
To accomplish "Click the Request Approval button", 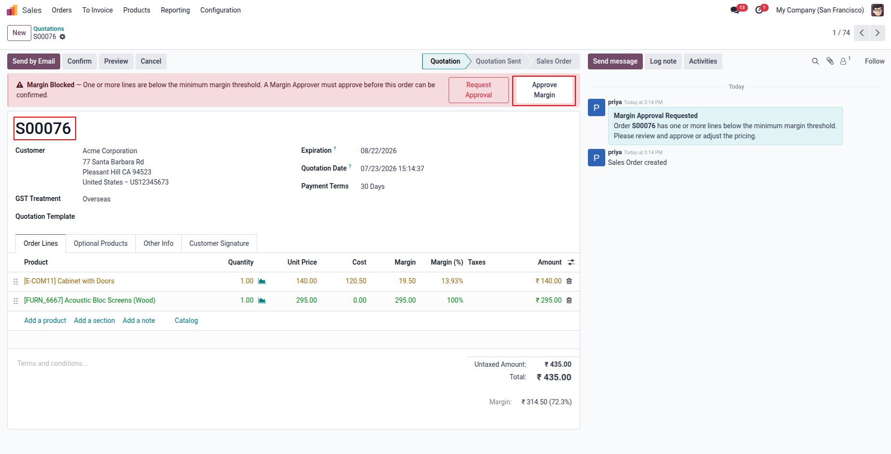I will coord(479,90).
